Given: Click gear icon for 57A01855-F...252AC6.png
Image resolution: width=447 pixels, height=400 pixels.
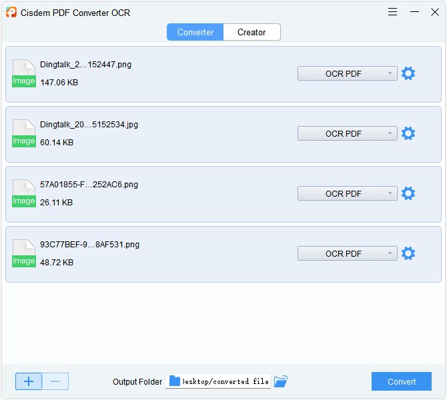Looking at the screenshot, I should click(408, 193).
